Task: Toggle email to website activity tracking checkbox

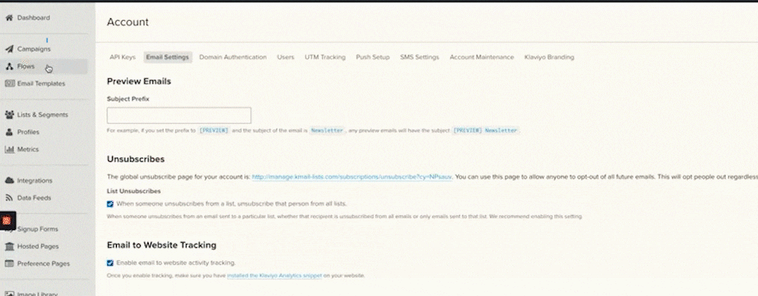Action: tap(110, 263)
